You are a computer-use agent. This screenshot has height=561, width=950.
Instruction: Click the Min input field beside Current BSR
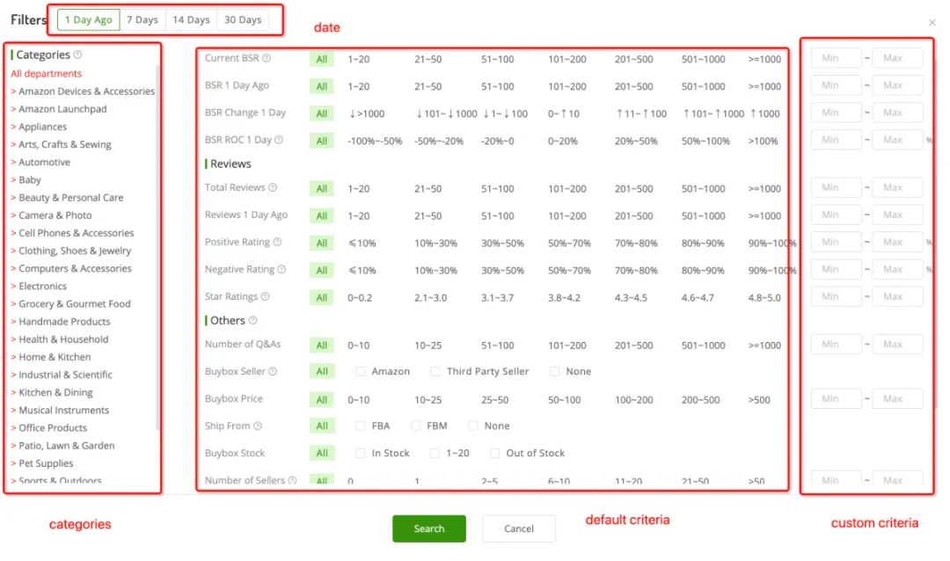[835, 57]
